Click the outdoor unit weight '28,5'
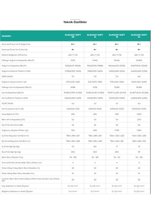This screenshot has height=214, width=151. click(117, 152)
